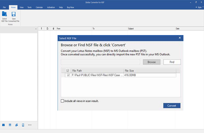Click the File Size column header
Image resolution: width=204 pixels, height=133 pixels.
click(150, 70)
